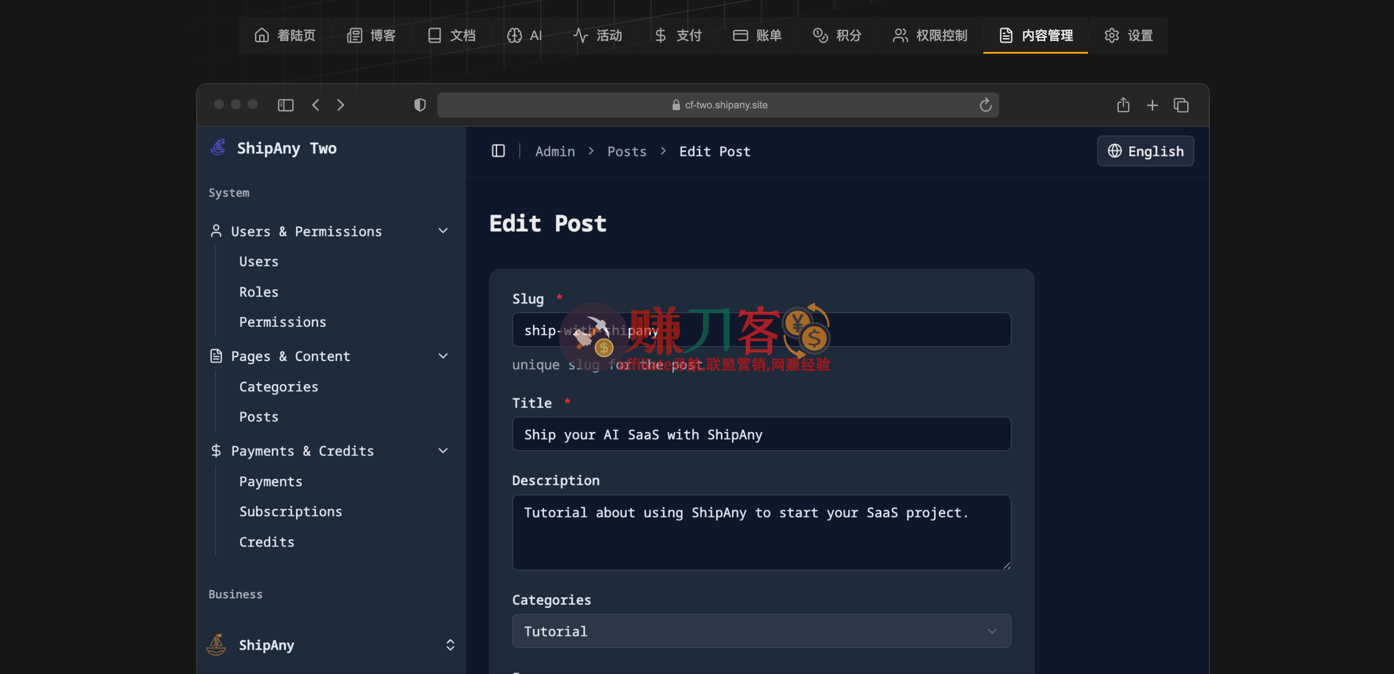The image size is (1394, 674).
Task: Open the 内容管理 tab
Action: point(1035,36)
